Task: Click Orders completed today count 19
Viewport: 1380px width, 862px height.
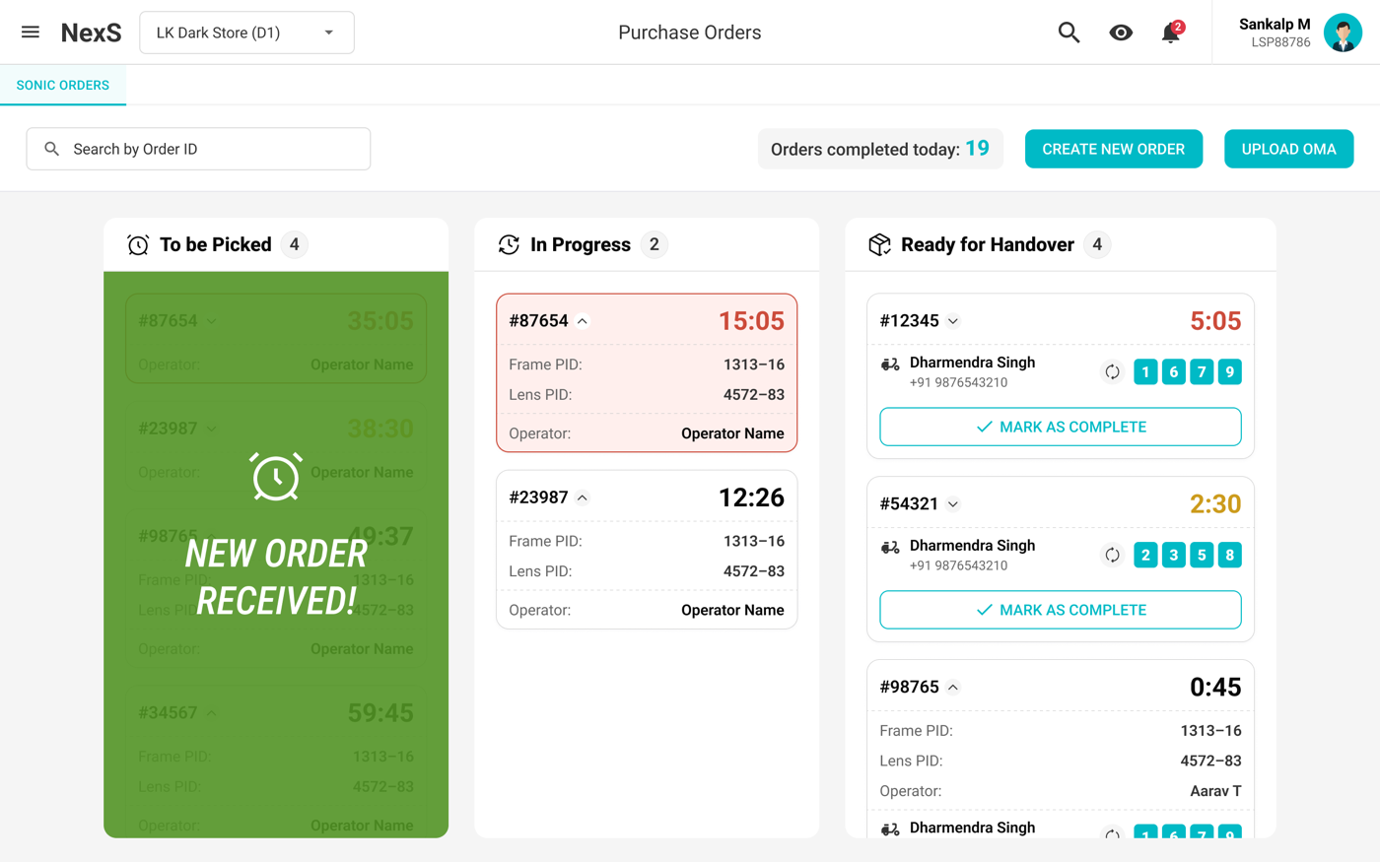Action: (x=977, y=148)
